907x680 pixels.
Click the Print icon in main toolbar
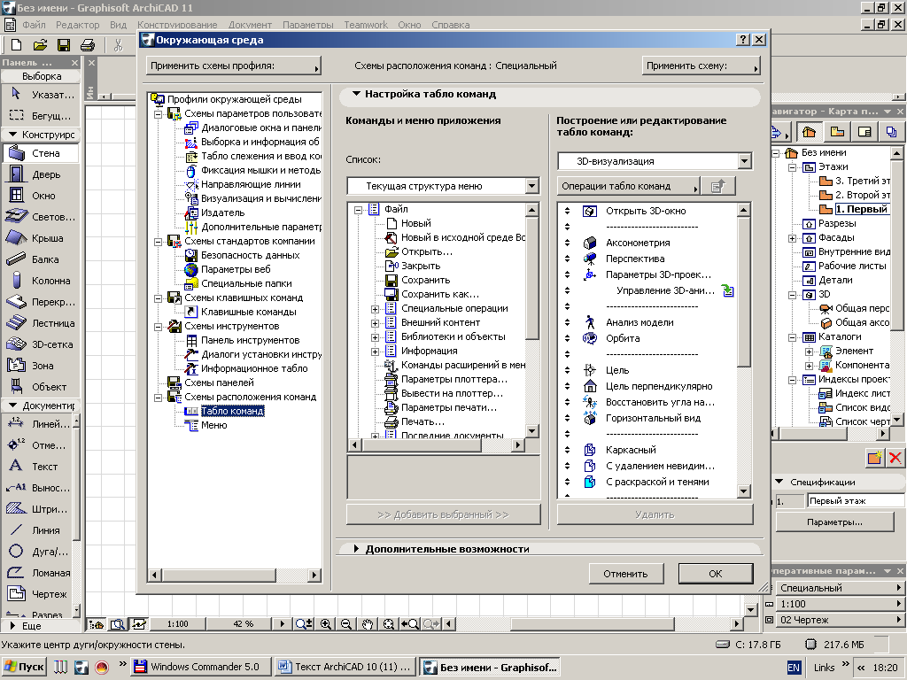coord(88,45)
